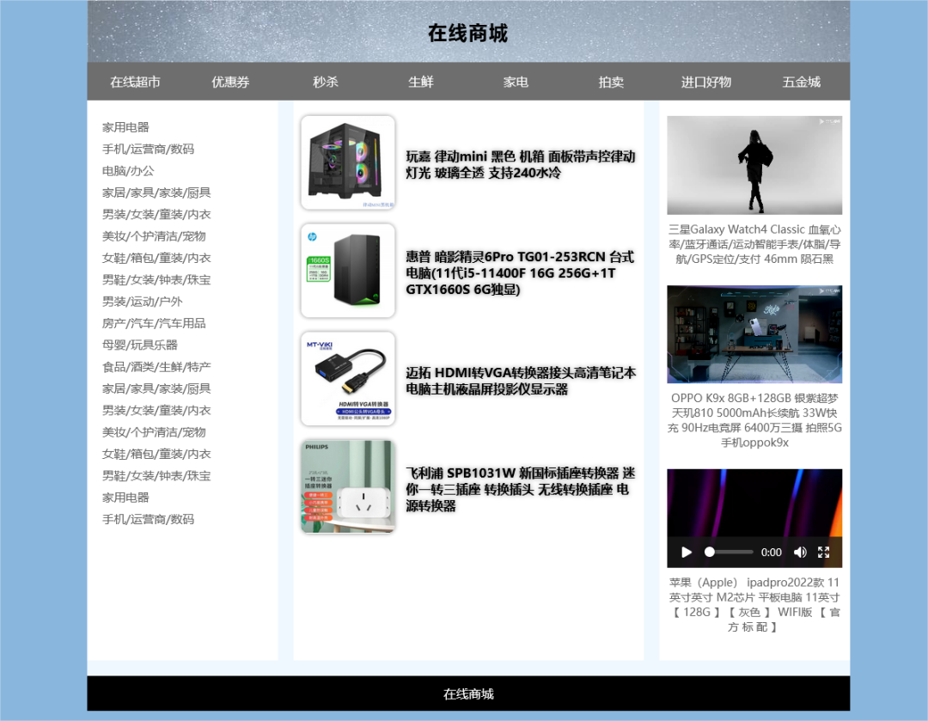Click the OPPO K9x product video image

[754, 334]
